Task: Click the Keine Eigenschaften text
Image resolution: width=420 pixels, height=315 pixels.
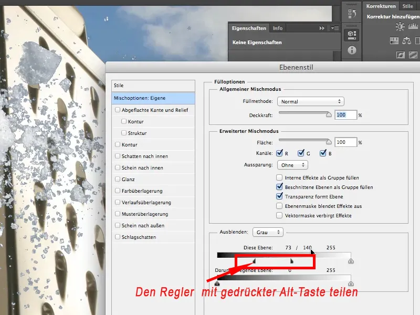Action: (x=257, y=43)
